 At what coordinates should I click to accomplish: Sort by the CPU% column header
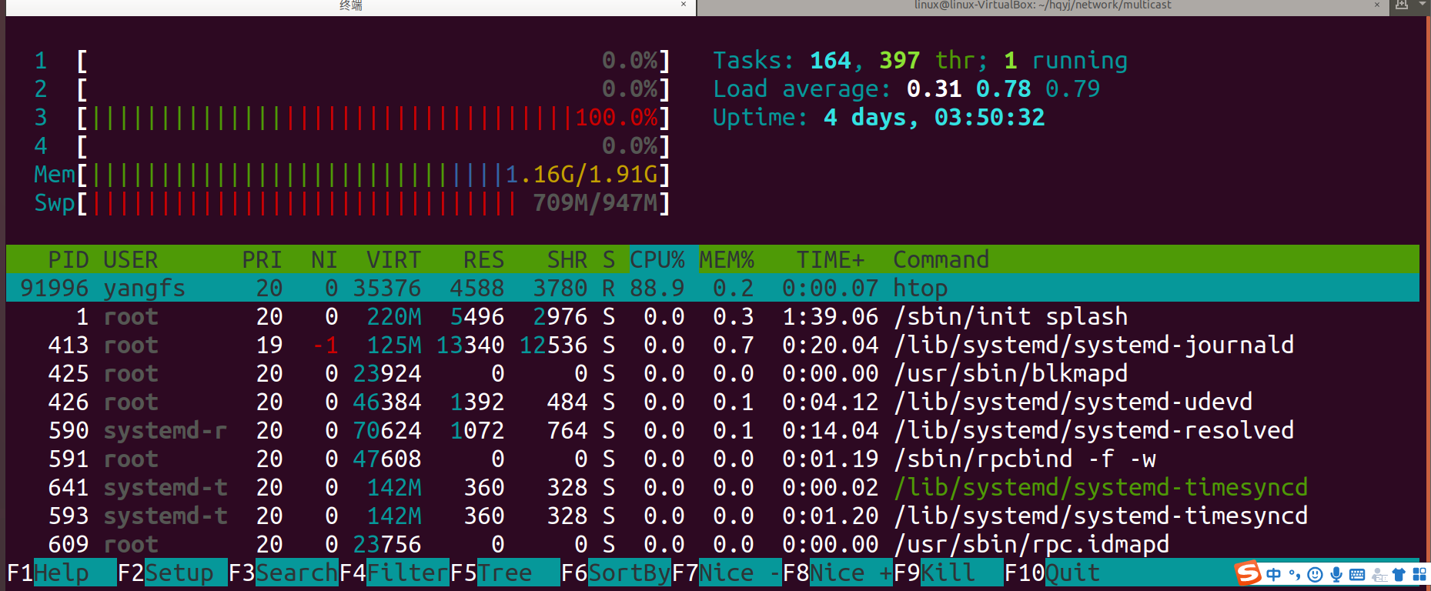[657, 260]
